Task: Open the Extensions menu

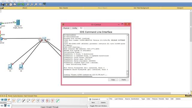Action: [x=21, y=1]
